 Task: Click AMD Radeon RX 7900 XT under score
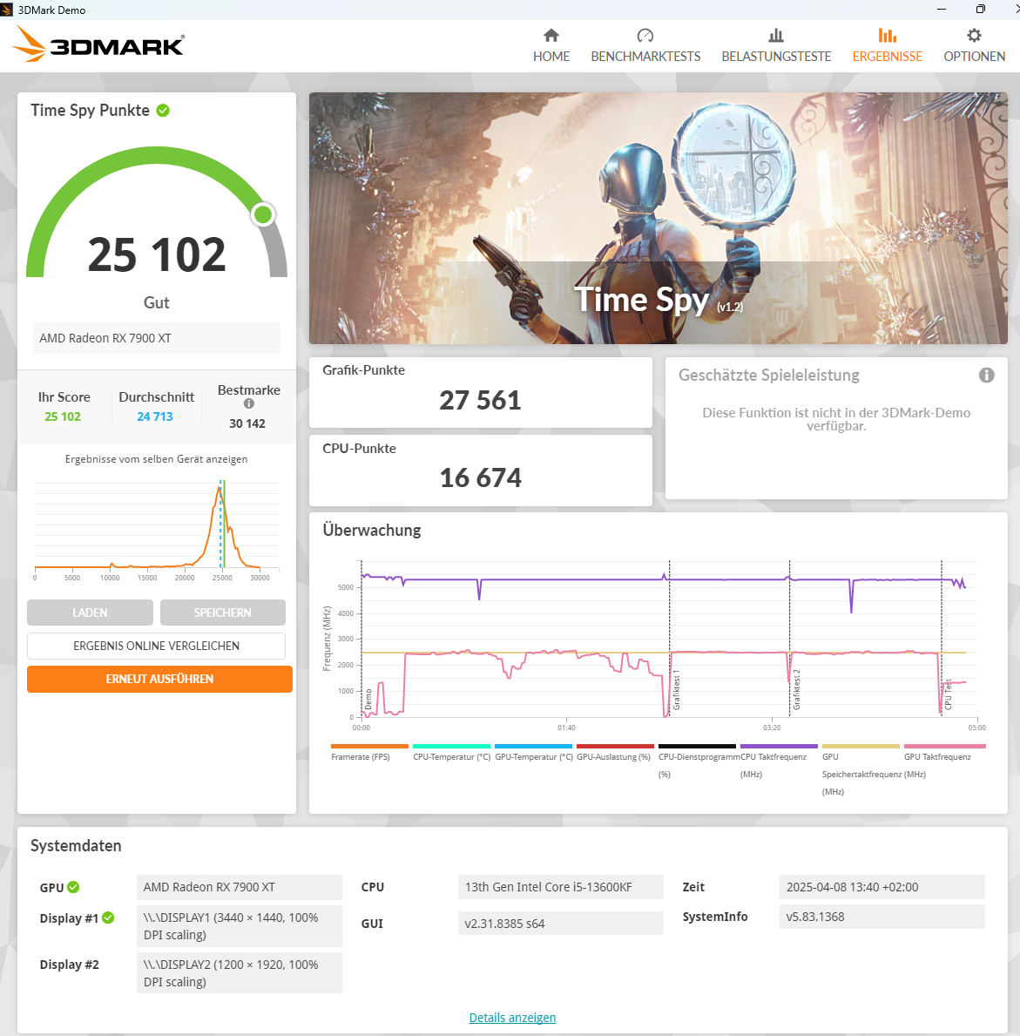click(x=157, y=338)
